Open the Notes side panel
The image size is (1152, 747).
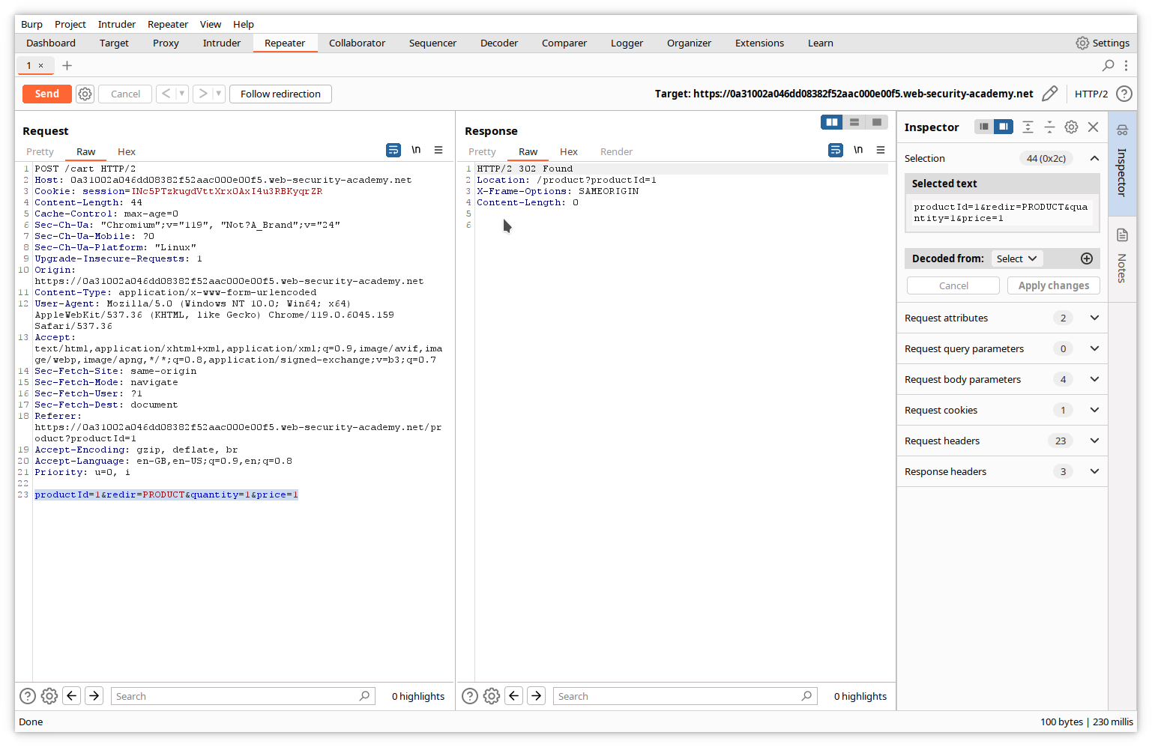1122,256
